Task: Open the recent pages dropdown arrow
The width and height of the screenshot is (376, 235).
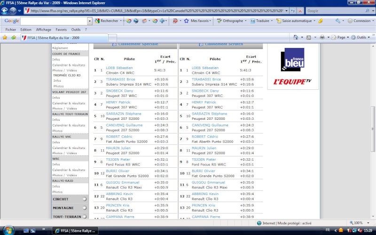Action: 20,11
